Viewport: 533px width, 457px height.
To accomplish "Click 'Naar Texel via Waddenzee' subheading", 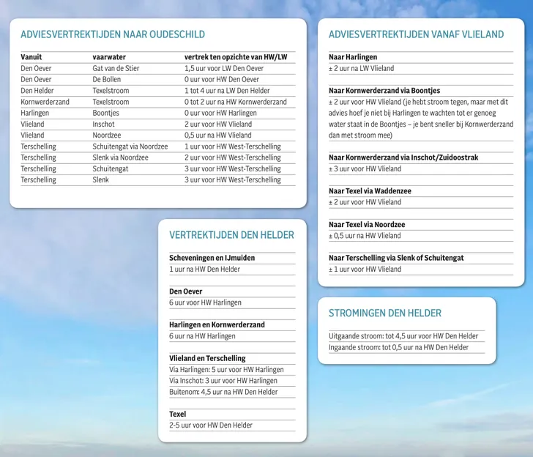I will point(370,191).
